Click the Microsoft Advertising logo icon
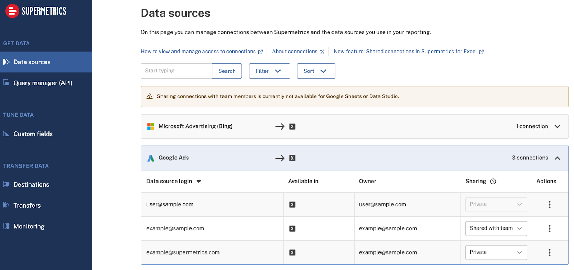 pyautogui.click(x=151, y=126)
